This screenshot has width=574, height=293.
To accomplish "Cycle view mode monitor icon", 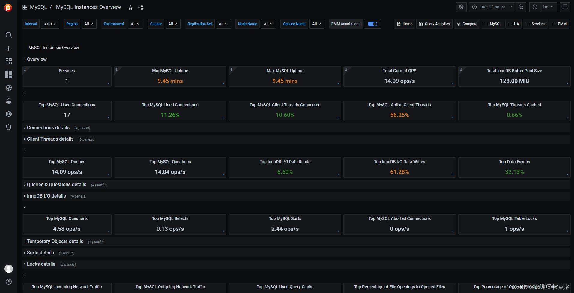I will [x=565, y=7].
